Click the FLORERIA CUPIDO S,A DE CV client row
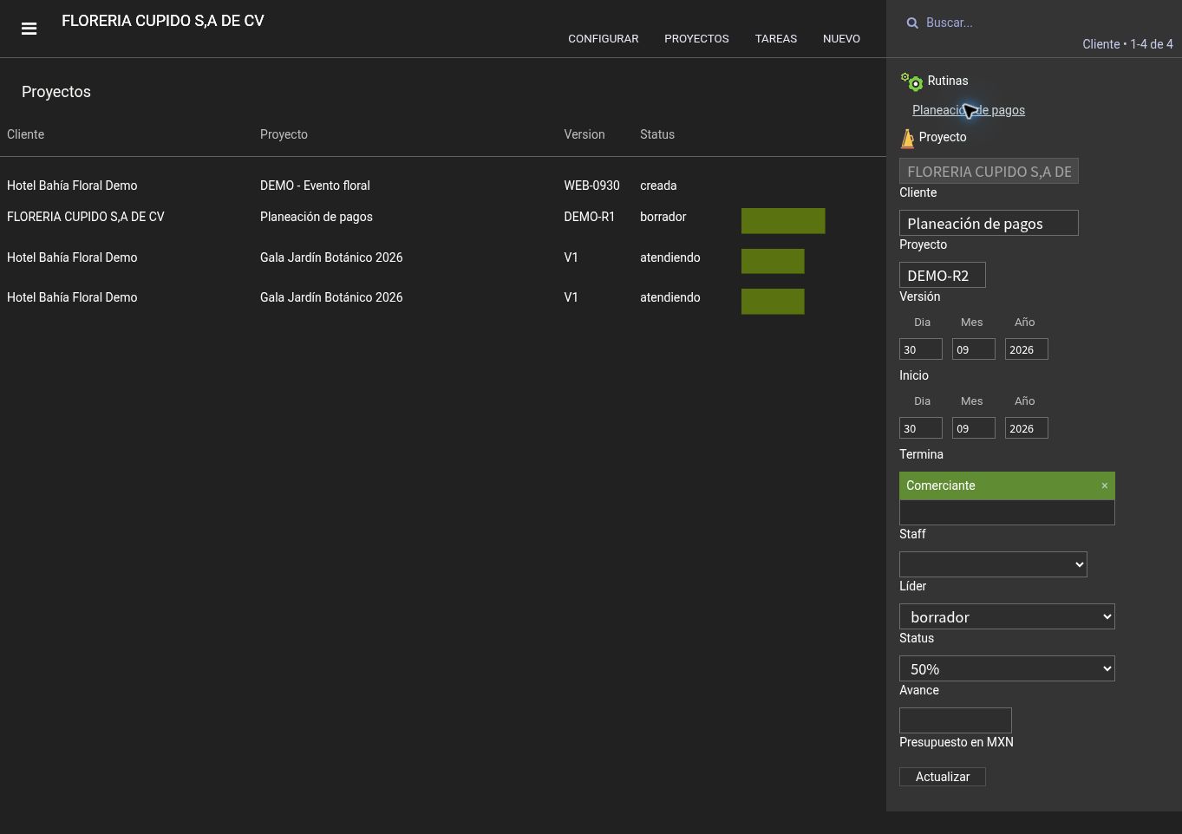 [86, 217]
